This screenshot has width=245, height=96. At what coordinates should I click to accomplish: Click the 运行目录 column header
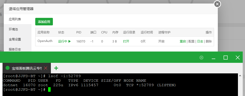pos(129,32)
